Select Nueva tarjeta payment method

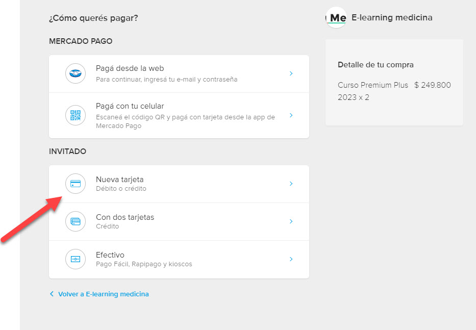click(x=179, y=184)
